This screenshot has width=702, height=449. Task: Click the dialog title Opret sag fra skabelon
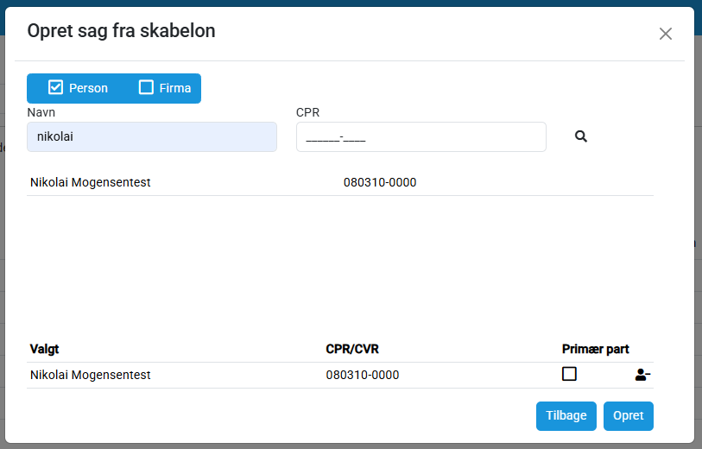coord(122,31)
